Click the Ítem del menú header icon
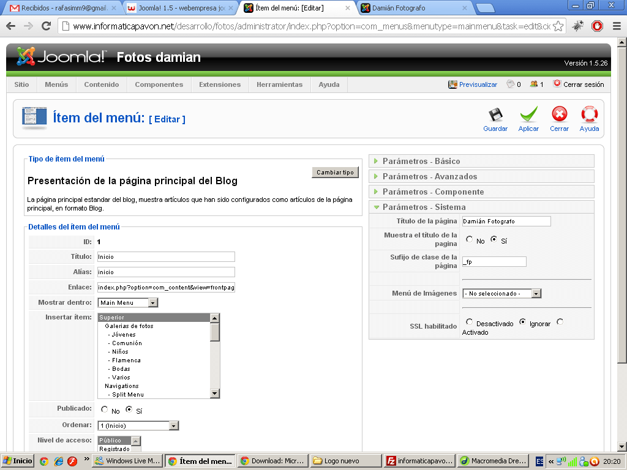The image size is (627, 470). click(34, 118)
